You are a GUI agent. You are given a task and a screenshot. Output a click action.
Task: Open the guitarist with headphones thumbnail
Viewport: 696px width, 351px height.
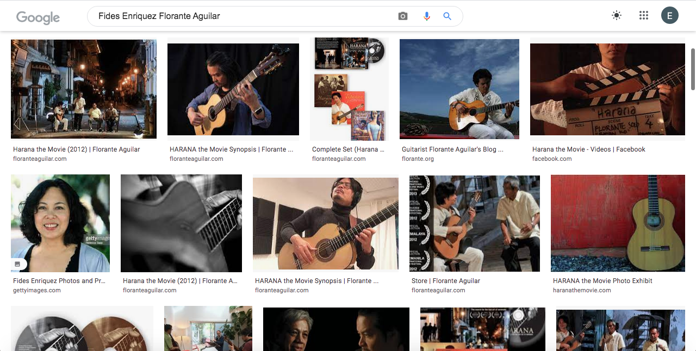(325, 224)
